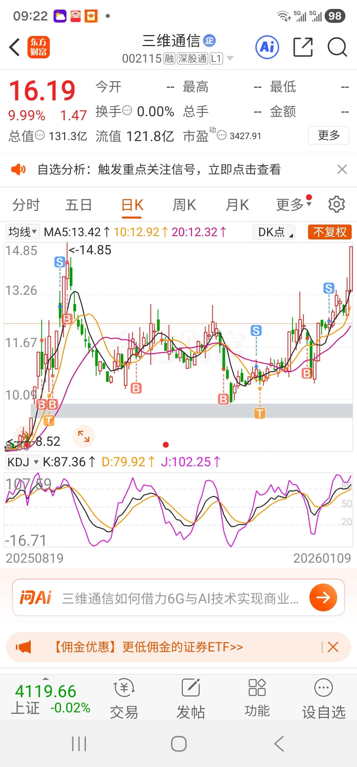This screenshot has width=357, height=767.
Task: Tap Android system back button
Action: coord(279,744)
